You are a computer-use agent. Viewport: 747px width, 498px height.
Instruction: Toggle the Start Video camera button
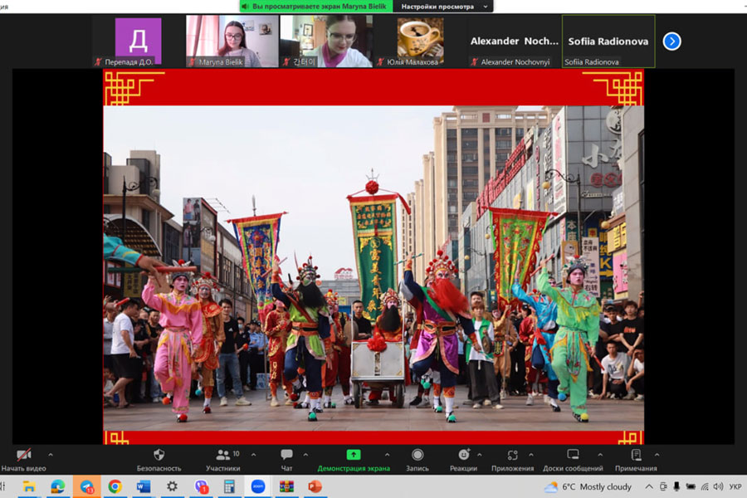tap(24, 456)
